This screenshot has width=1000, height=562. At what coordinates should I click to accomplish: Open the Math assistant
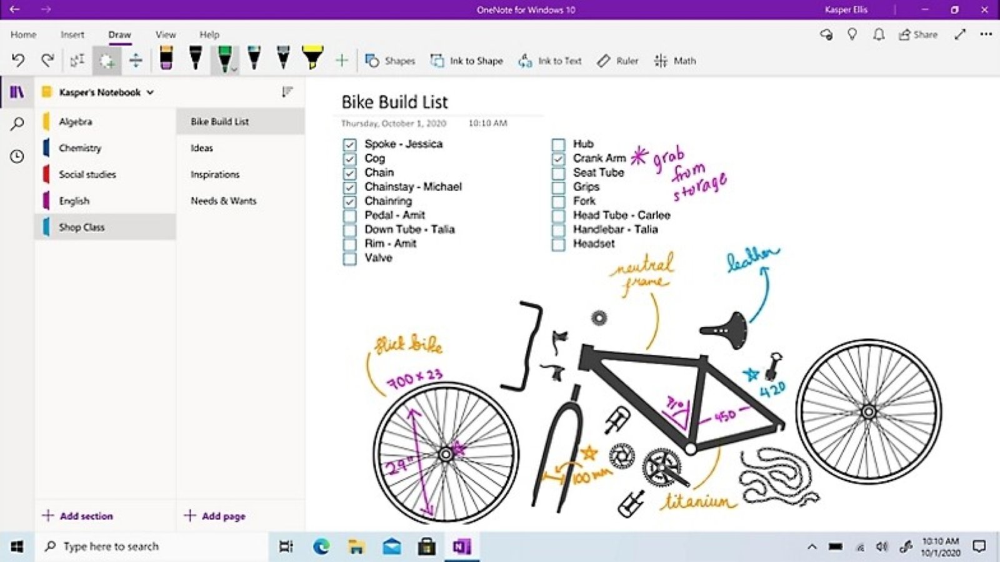(675, 61)
